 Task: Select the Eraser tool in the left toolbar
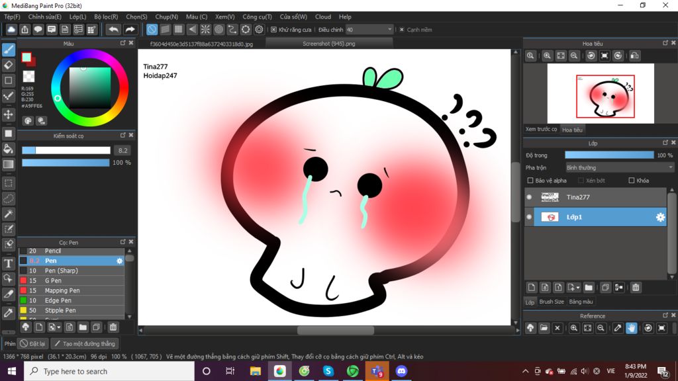[9, 65]
